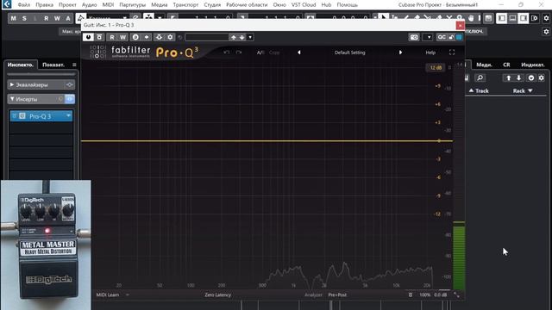552x310 pixels.
Task: Open Файл menu
Action: [24, 5]
